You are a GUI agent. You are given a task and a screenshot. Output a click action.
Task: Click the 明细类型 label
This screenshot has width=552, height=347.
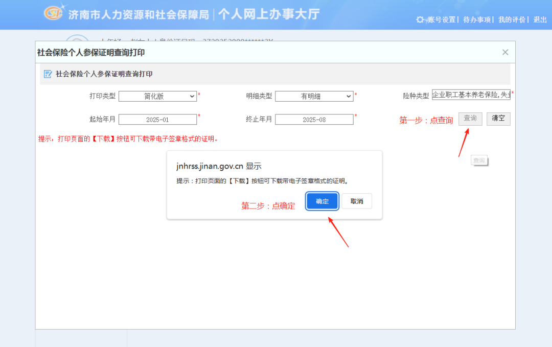click(259, 96)
